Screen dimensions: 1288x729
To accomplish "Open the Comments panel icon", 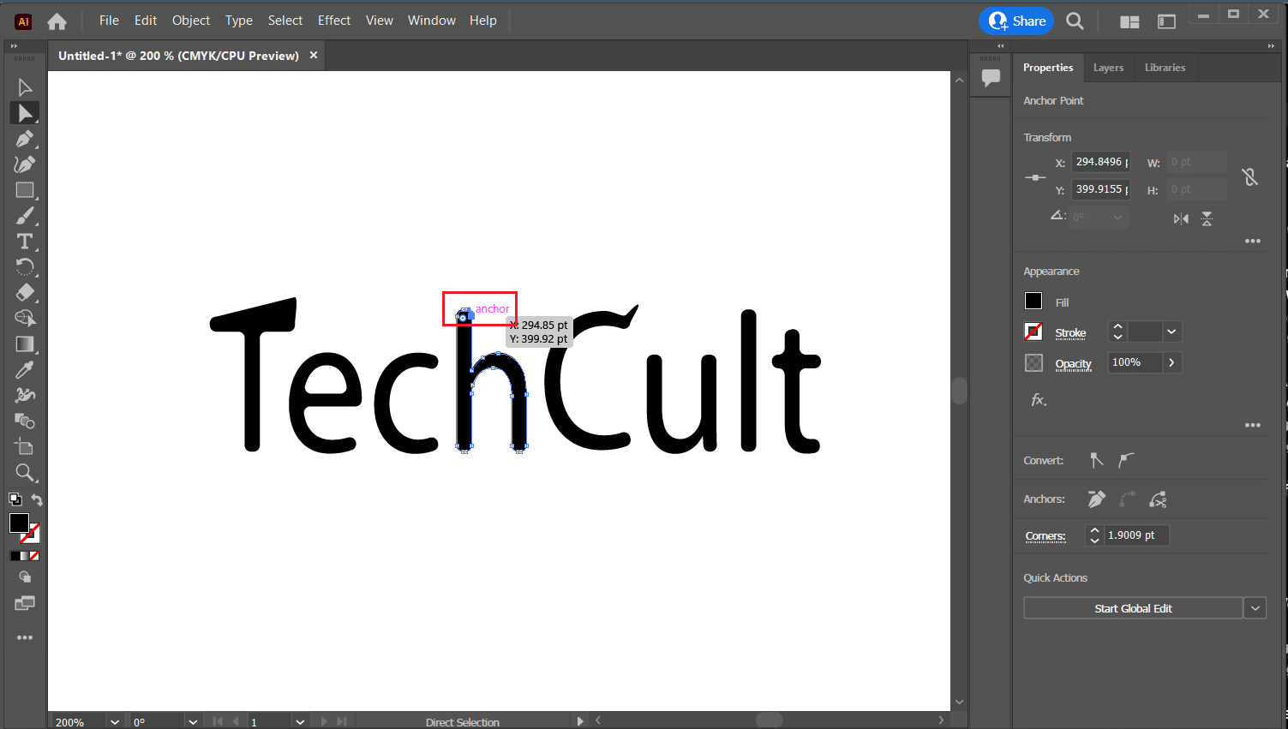I will click(x=991, y=78).
